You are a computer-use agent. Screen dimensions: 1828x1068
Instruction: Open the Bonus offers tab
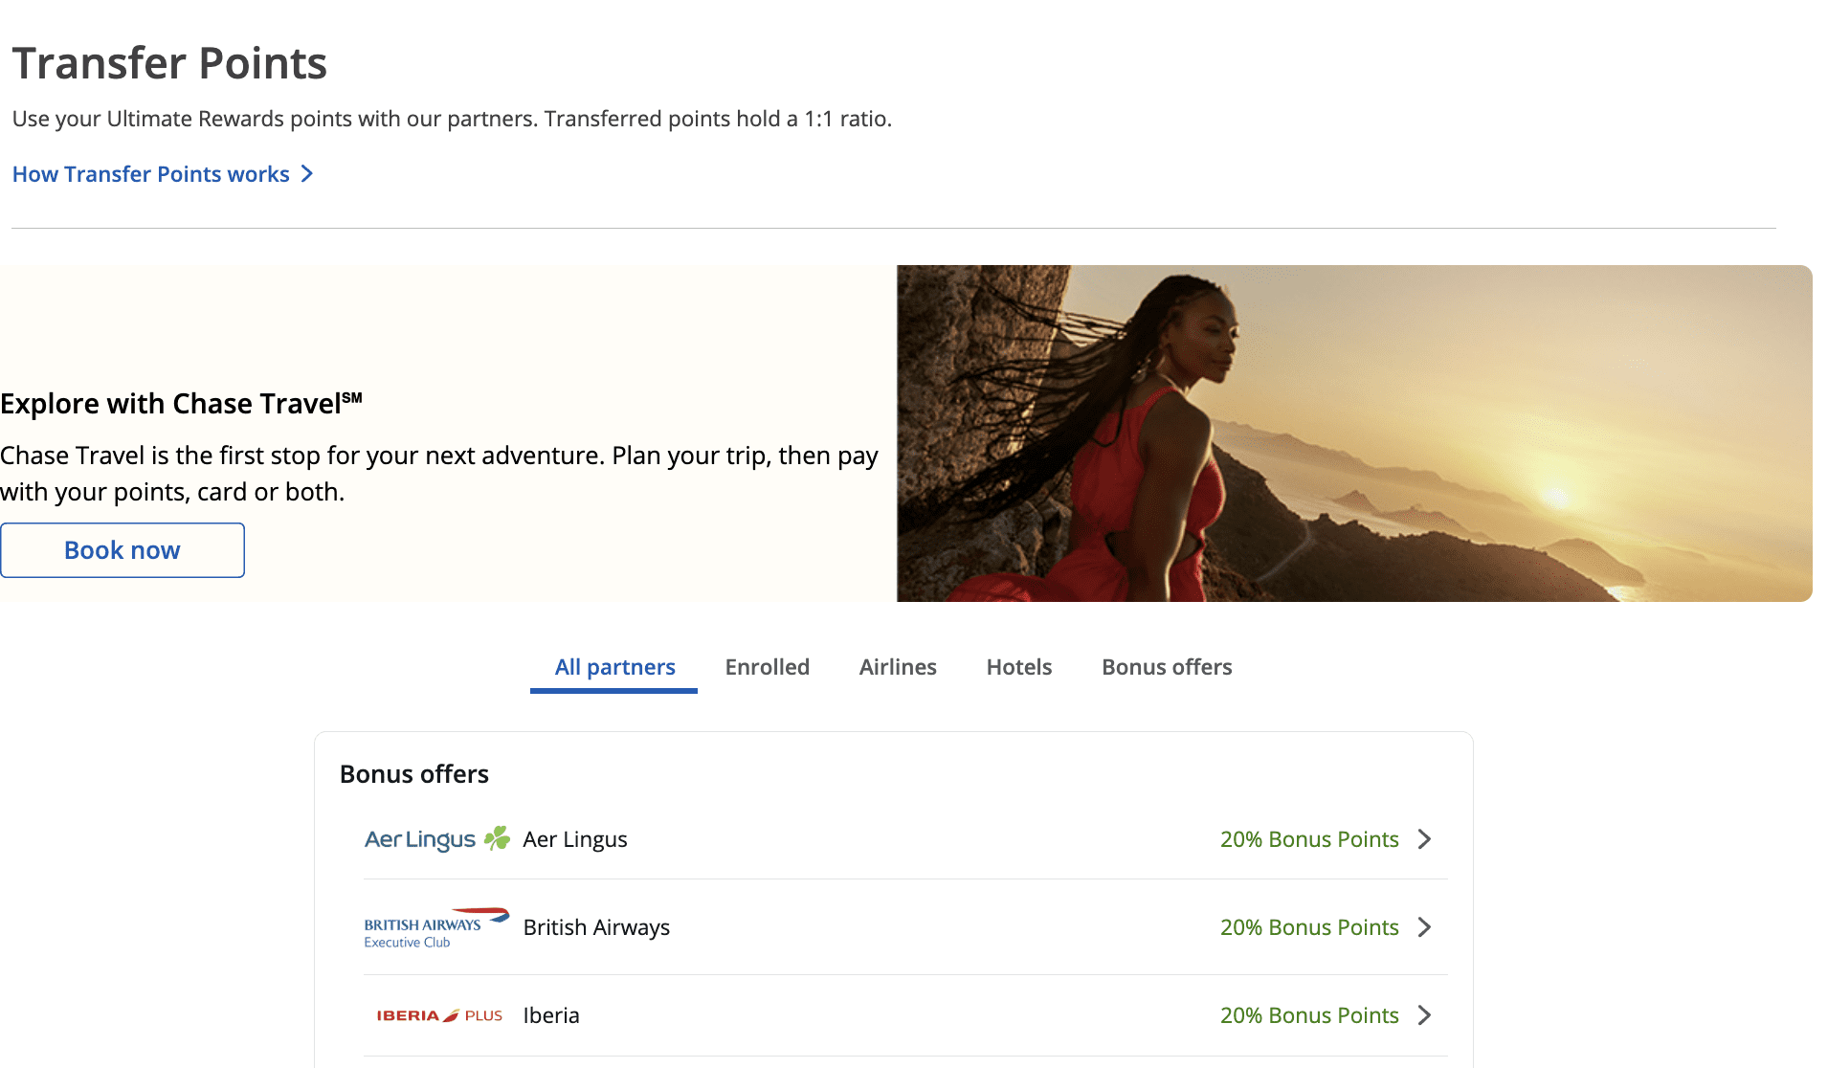click(x=1167, y=667)
